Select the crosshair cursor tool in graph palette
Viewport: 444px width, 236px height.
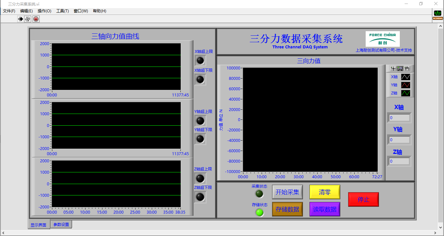point(393,68)
